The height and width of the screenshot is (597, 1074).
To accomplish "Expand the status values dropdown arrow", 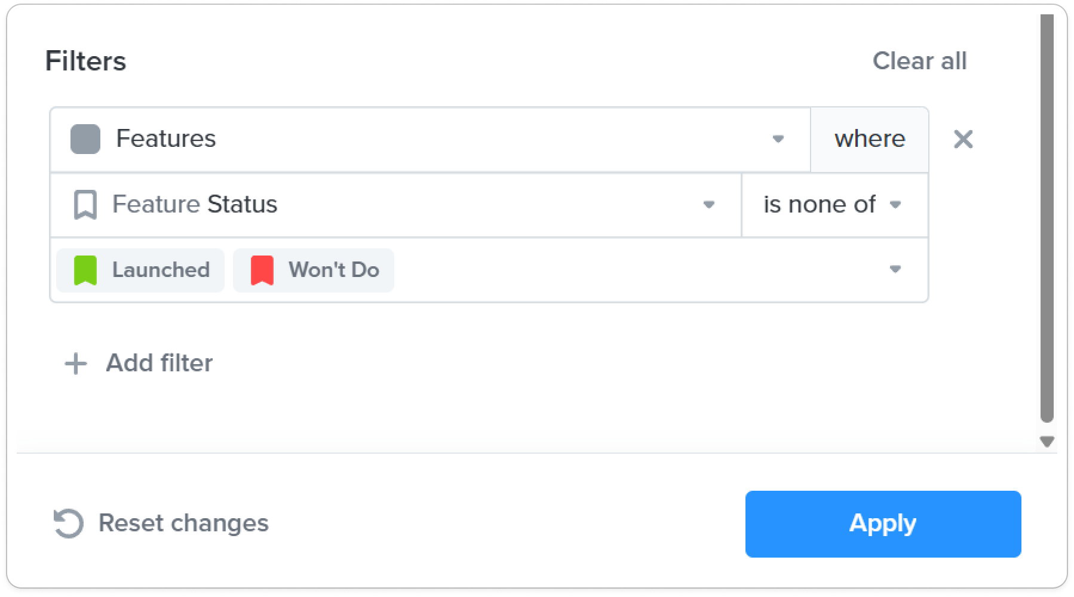I will click(895, 269).
